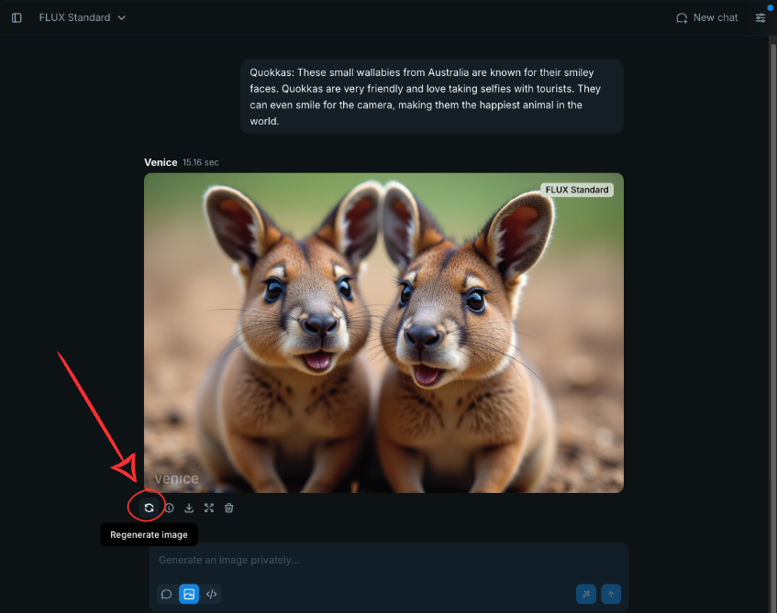Click the enhance prompt magic wand button
The height and width of the screenshot is (613, 777).
[585, 594]
